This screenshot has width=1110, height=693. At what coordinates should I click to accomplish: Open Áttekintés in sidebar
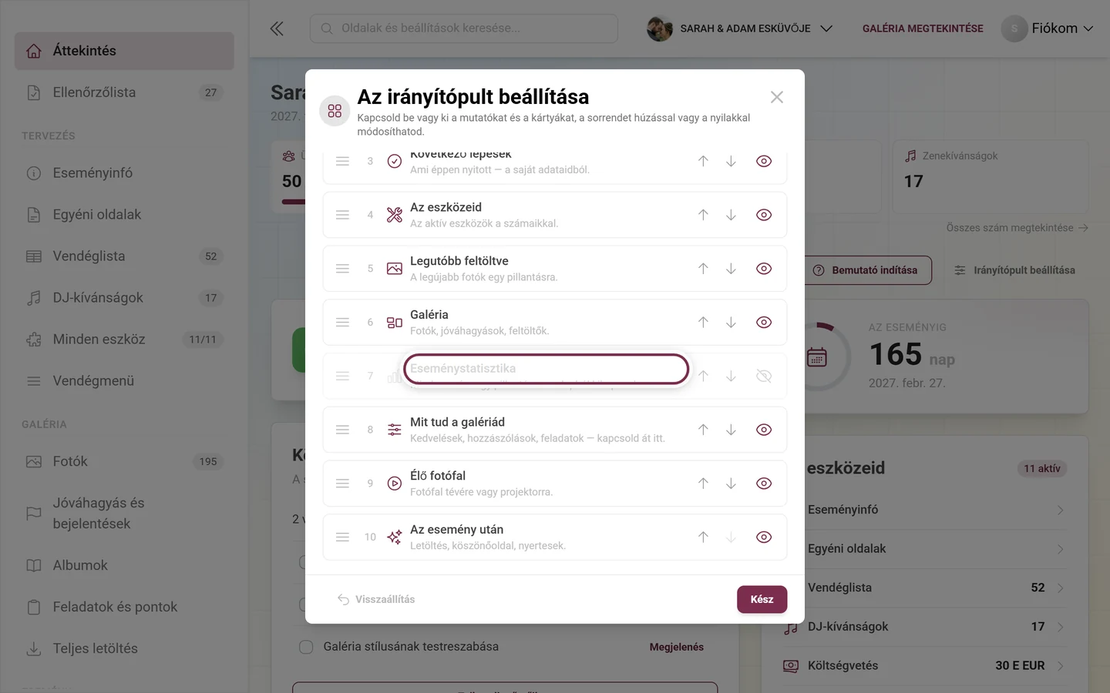[124, 51]
